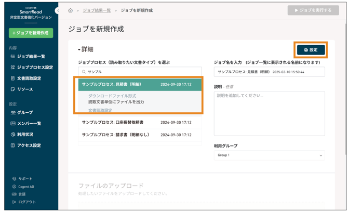Viewport: 348px width, 211px height.
Task: Collapse the sidebar with the arrow toggle
Action: pos(58,10)
